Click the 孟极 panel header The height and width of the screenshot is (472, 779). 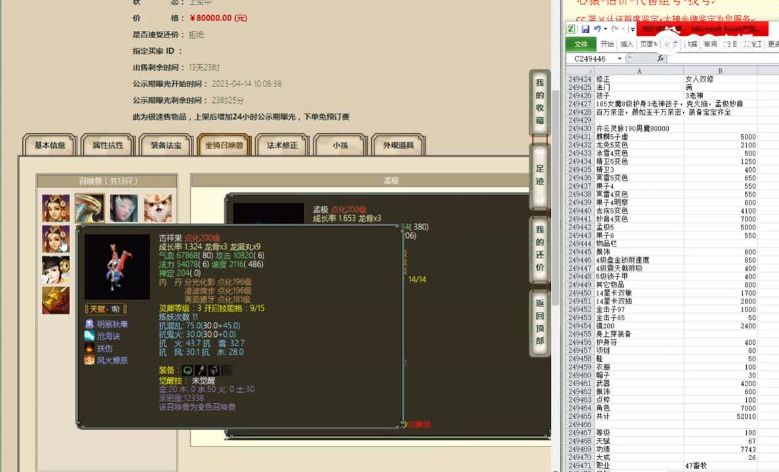click(391, 180)
